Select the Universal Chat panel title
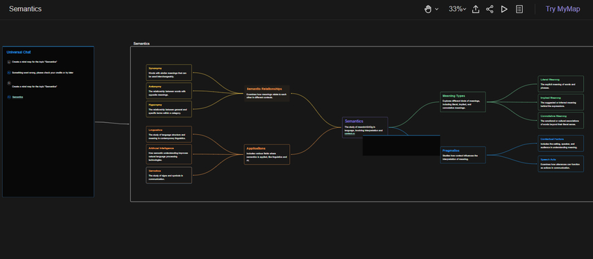This screenshot has width=593, height=259. 19,52
